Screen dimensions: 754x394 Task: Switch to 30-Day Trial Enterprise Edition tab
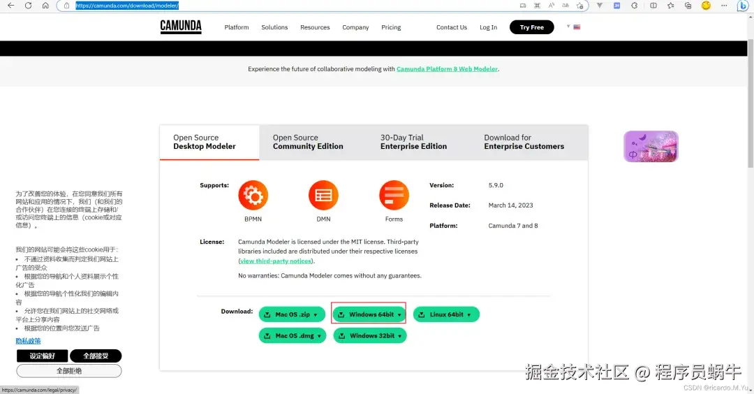413,143
